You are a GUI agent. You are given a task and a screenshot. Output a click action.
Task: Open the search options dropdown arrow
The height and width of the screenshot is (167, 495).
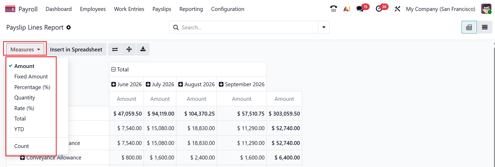324,27
